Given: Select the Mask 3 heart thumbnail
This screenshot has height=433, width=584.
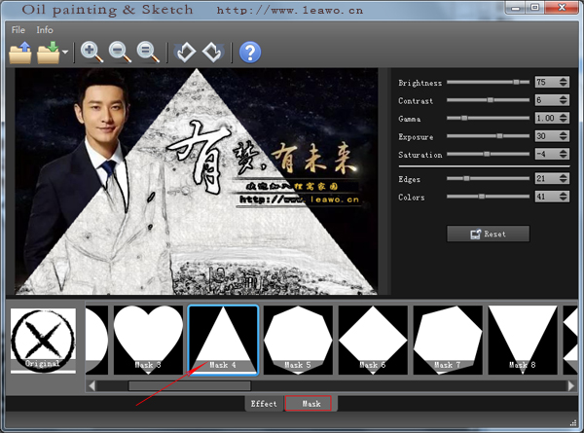Looking at the screenshot, I should point(148,341).
